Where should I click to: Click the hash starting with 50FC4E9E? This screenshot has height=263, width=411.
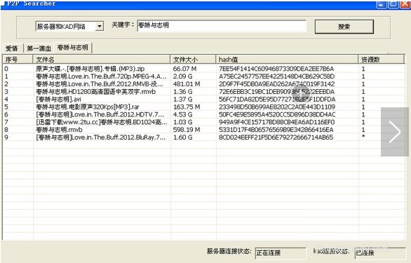point(277,114)
